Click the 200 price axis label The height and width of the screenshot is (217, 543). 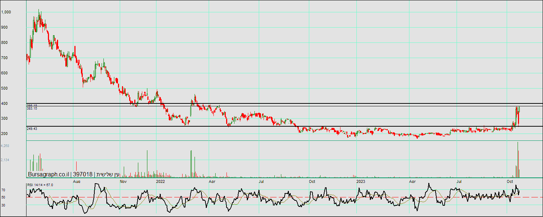[x=4, y=134]
